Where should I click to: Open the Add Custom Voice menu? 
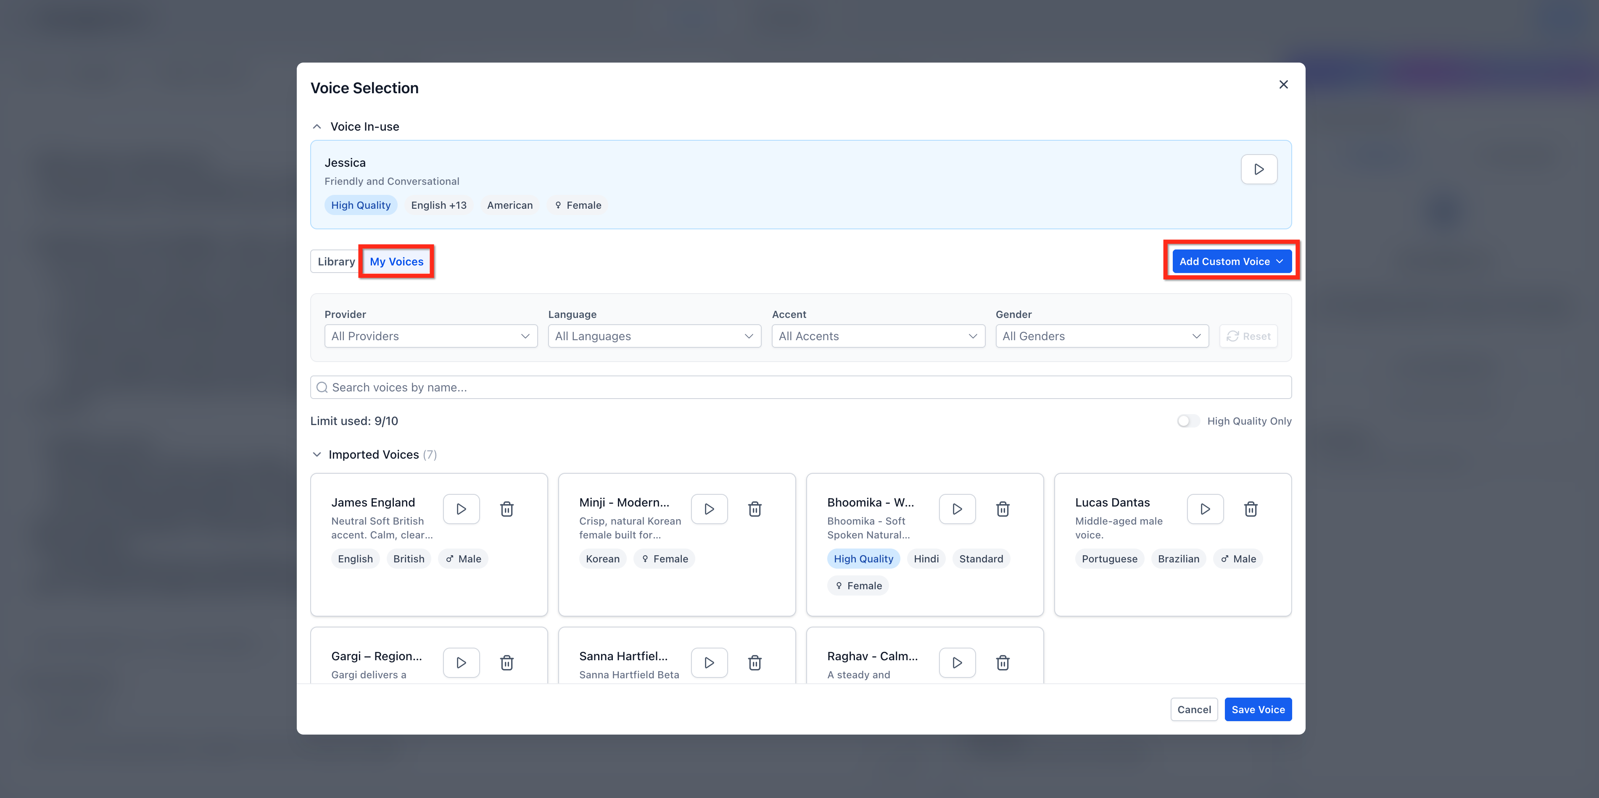[1232, 262]
